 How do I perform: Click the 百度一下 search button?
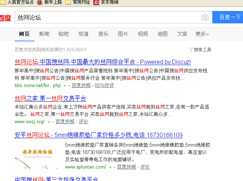(229, 18)
